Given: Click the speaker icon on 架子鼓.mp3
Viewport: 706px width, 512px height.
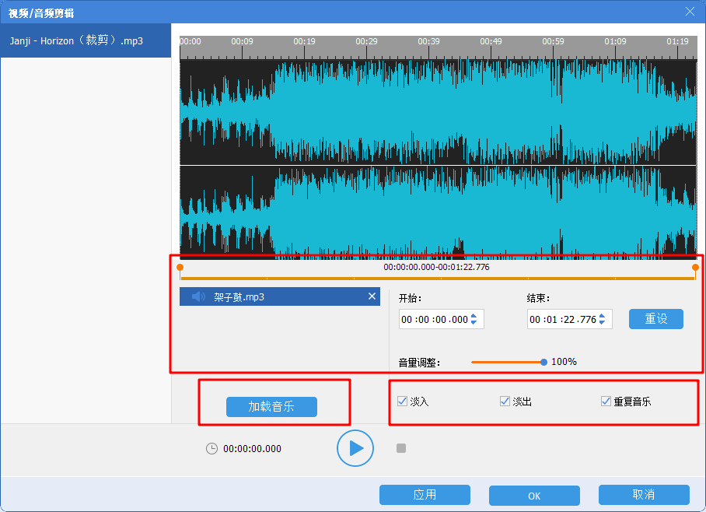Looking at the screenshot, I should pos(198,296).
